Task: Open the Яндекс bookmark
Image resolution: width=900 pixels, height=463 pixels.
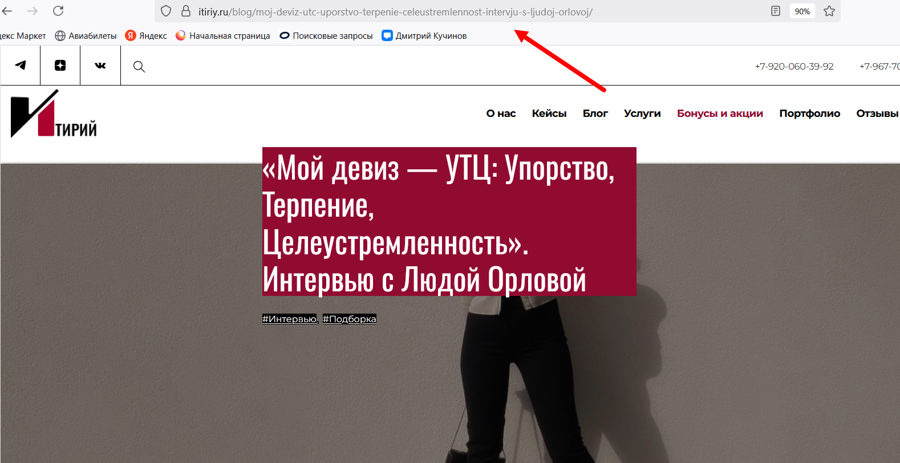Action: (146, 36)
